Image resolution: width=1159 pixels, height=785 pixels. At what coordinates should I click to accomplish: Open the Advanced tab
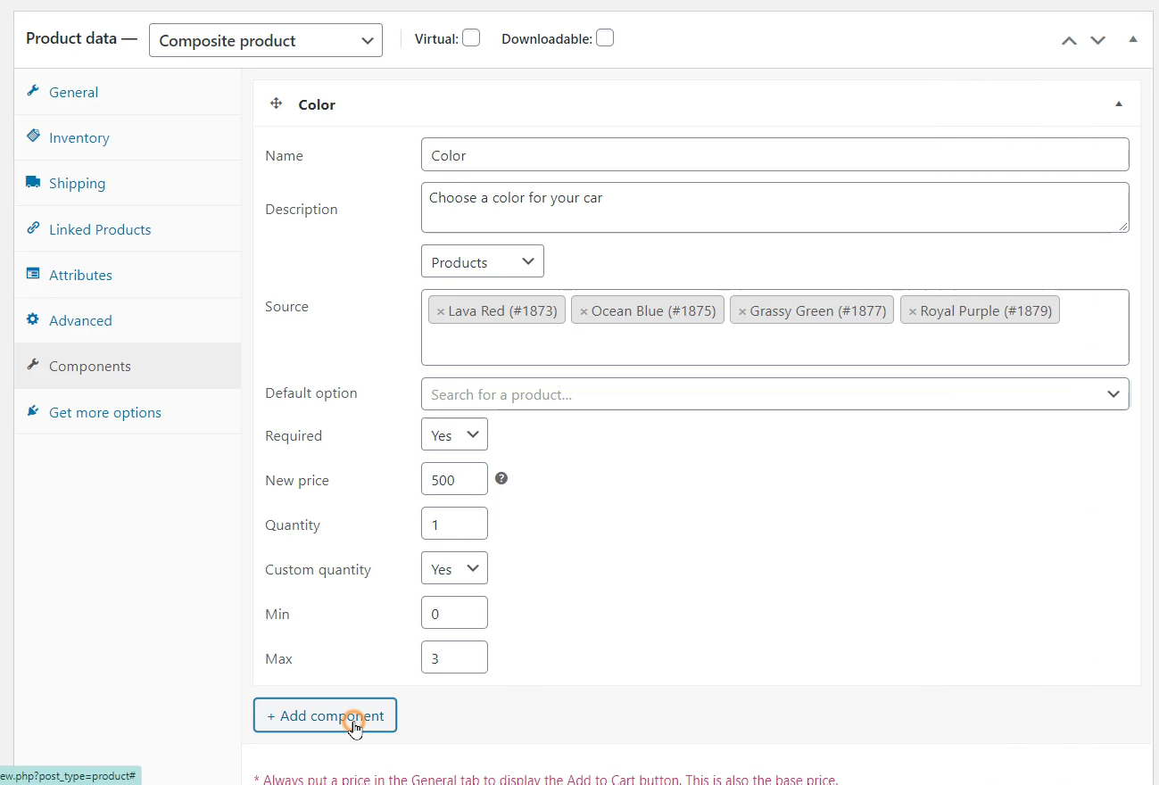tap(128, 320)
